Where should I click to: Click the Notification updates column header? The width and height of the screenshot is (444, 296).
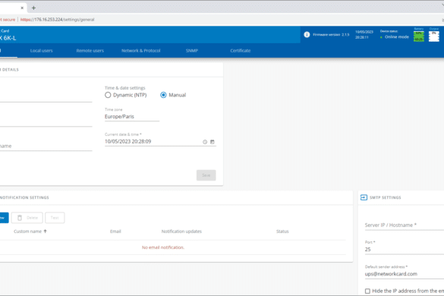pyautogui.click(x=181, y=231)
